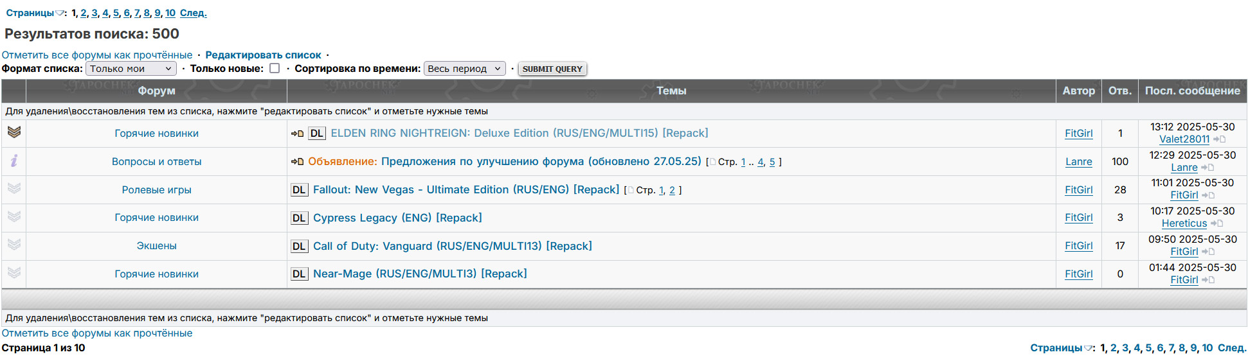Click the DL badge for Fallout: New Vegas
The width and height of the screenshot is (1248, 359).
299,190
